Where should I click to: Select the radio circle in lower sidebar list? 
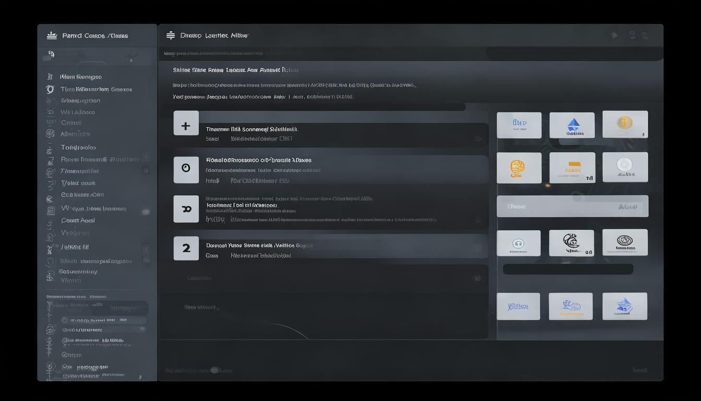coord(65,320)
